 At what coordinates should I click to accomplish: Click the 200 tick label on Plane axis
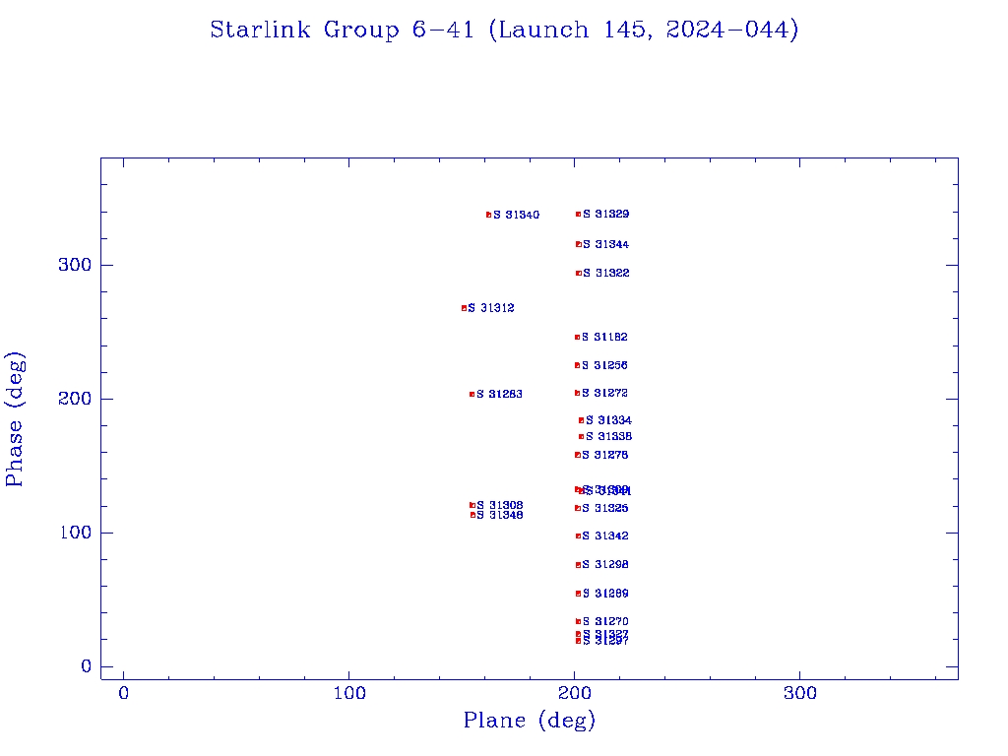pyautogui.click(x=575, y=694)
